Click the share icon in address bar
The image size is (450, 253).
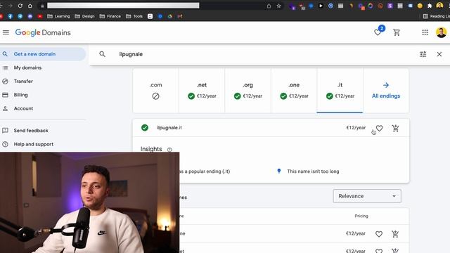tap(269, 6)
